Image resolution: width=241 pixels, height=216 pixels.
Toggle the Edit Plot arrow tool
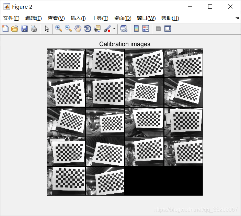tap(47, 29)
